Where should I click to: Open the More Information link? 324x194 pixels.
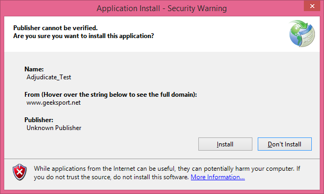point(218,177)
